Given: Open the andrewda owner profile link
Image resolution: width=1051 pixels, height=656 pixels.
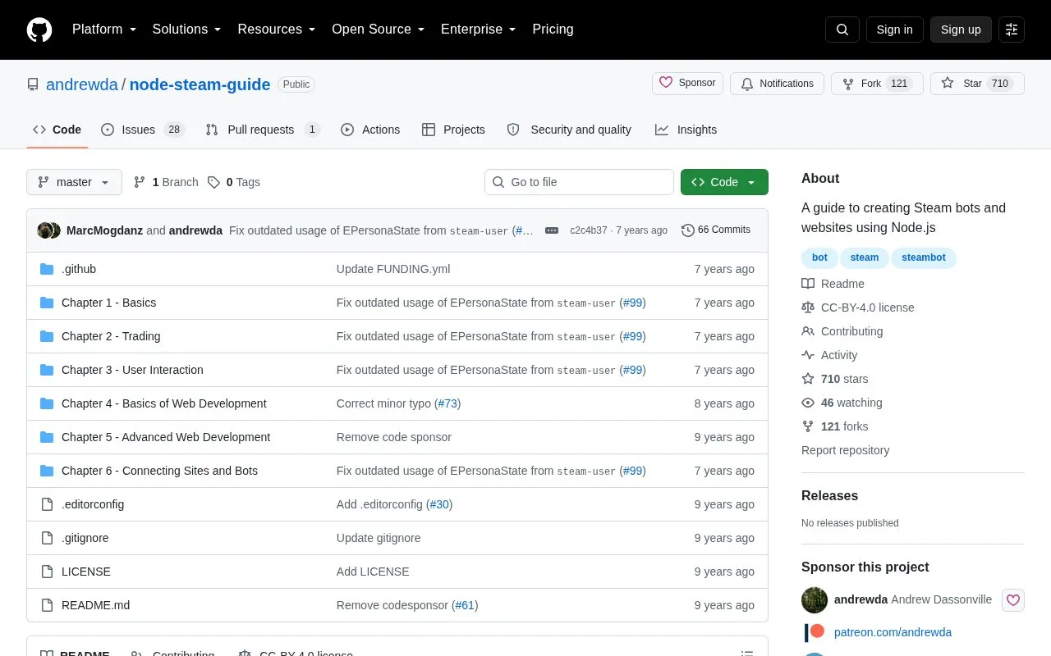Looking at the screenshot, I should click(x=82, y=84).
